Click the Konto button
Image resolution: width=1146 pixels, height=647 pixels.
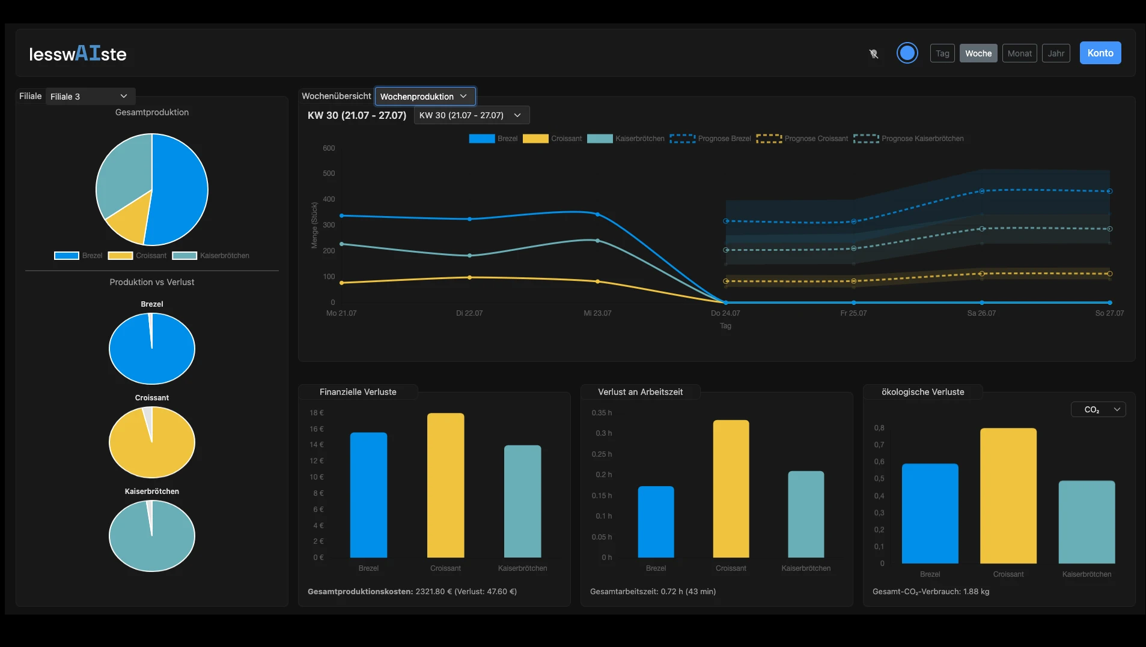click(1100, 53)
